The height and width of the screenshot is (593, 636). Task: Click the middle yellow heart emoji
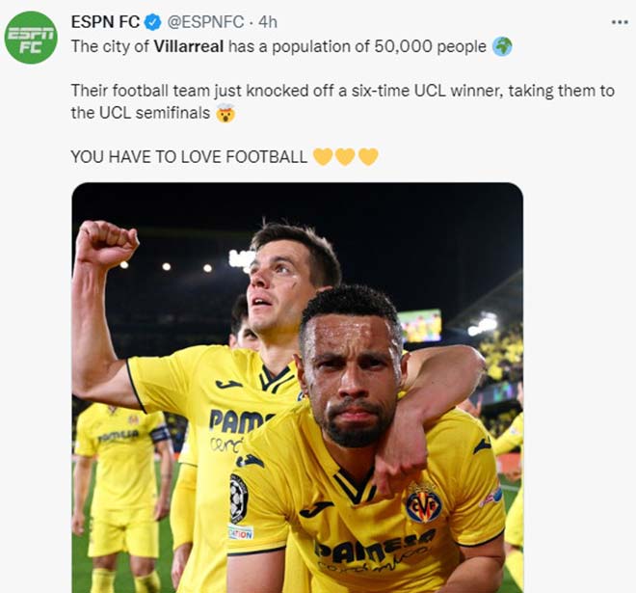[345, 156]
